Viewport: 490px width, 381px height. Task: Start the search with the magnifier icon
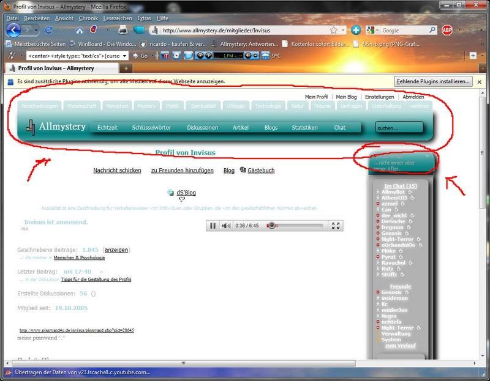(x=432, y=30)
